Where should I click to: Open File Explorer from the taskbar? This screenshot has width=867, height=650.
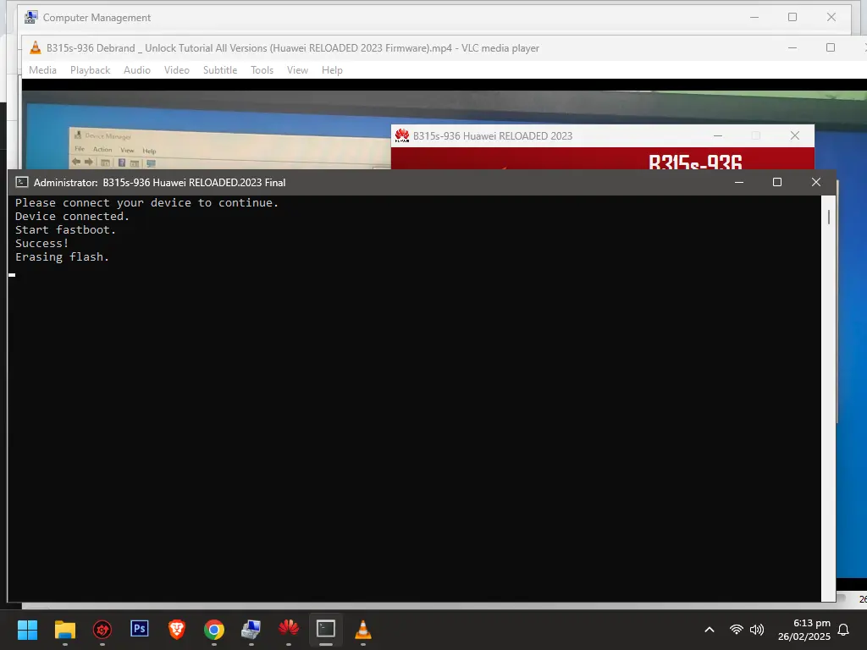coord(64,630)
